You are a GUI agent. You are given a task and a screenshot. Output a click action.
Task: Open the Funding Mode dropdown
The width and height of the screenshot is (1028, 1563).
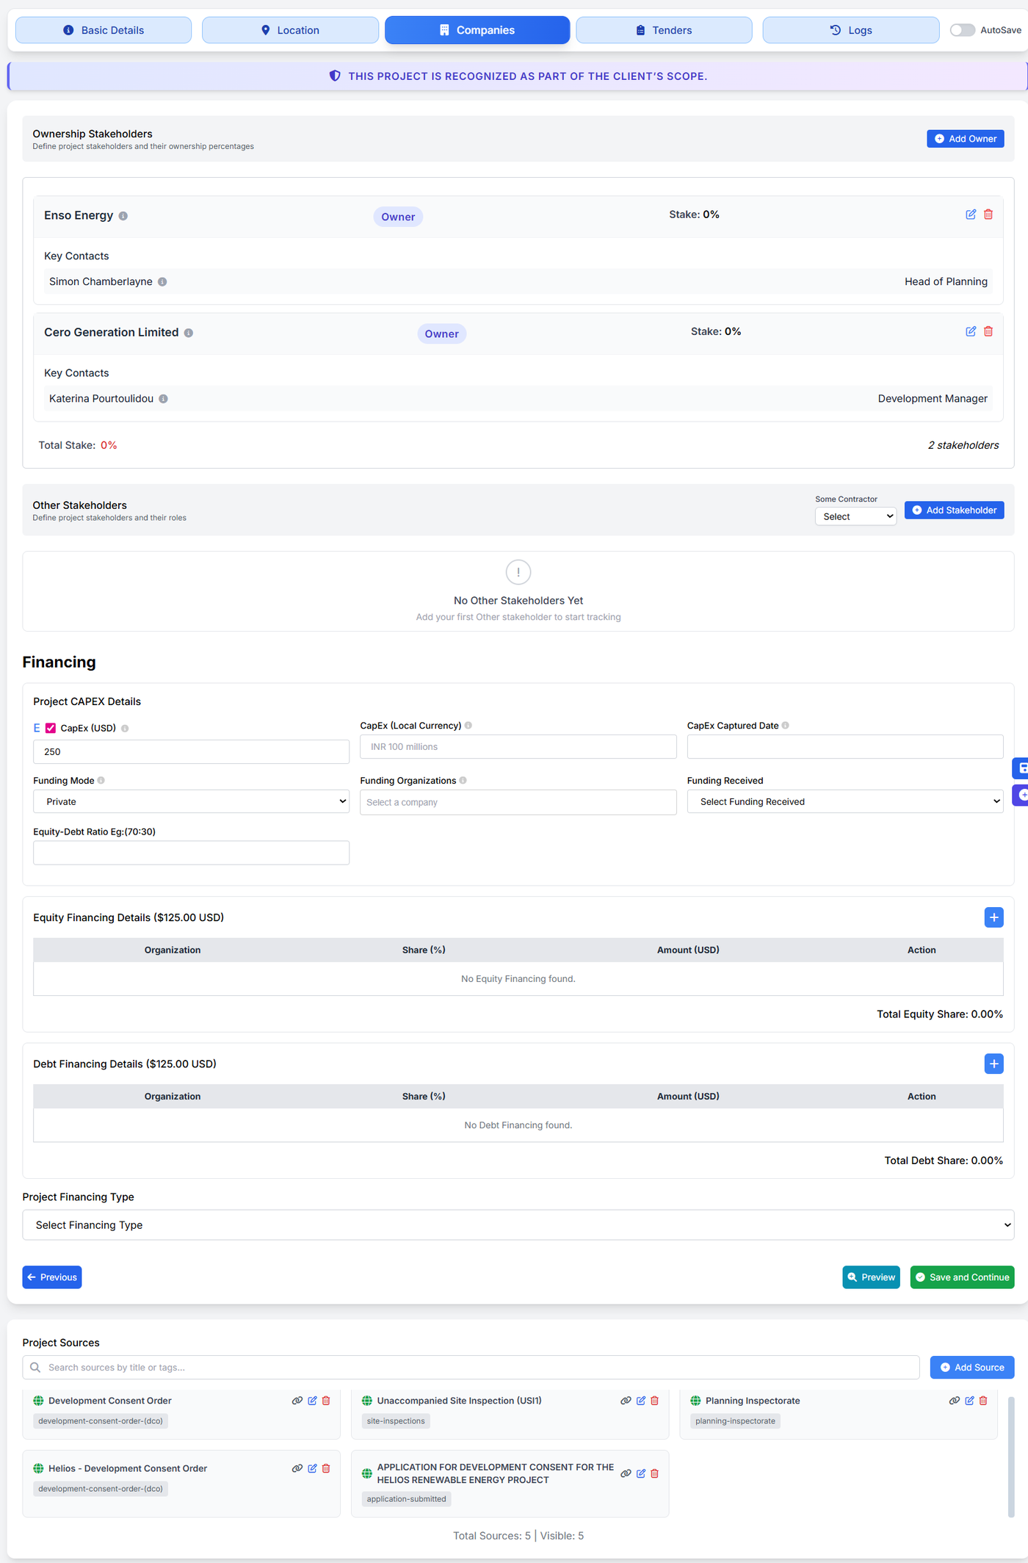coord(191,801)
